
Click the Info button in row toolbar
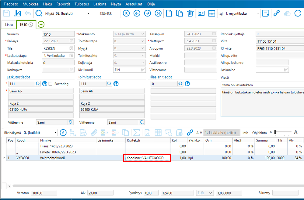pyautogui.click(x=245, y=133)
